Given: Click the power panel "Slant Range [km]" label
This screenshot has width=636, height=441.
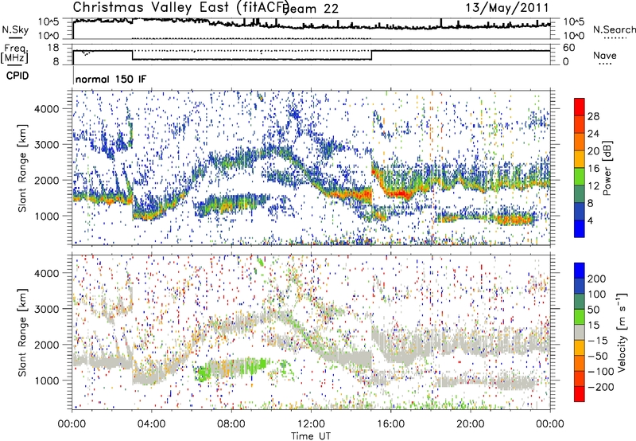Looking at the screenshot, I should 22,168.
